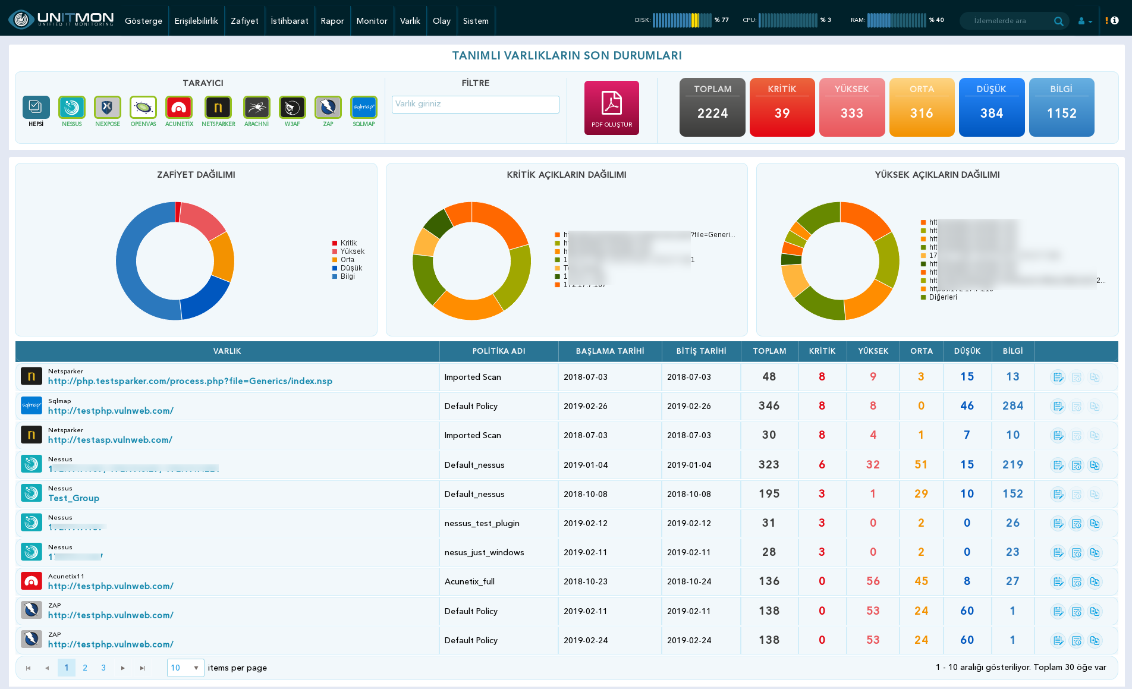The height and width of the screenshot is (689, 1132).
Task: Click the KRİTİK 39 summary card
Action: (x=782, y=107)
